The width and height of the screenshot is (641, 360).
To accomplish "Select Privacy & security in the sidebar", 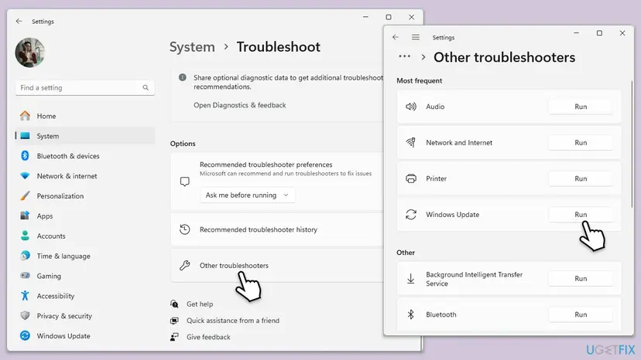I will pos(85,316).
